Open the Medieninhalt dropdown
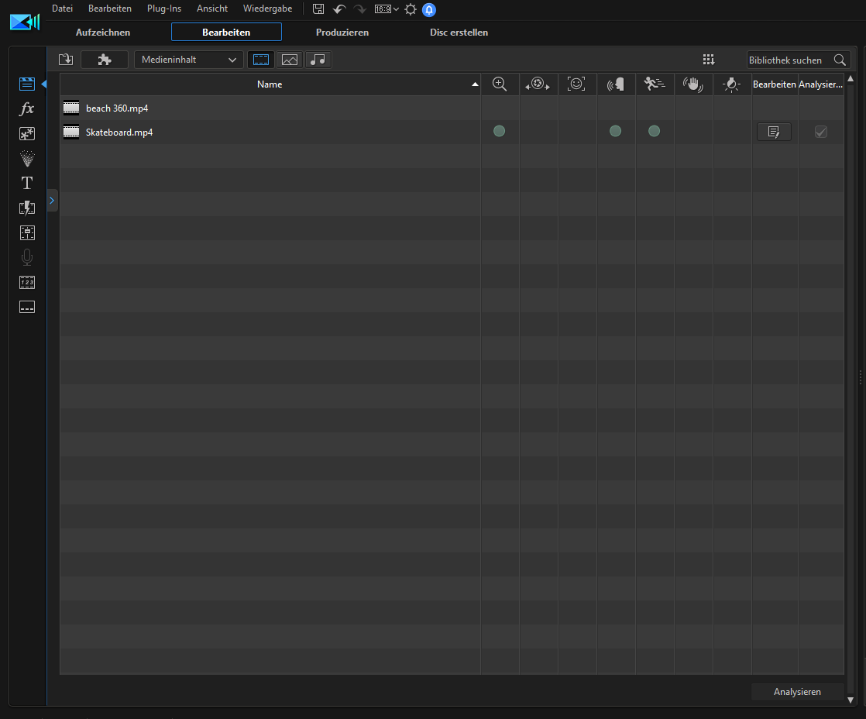The image size is (866, 719). tap(188, 60)
